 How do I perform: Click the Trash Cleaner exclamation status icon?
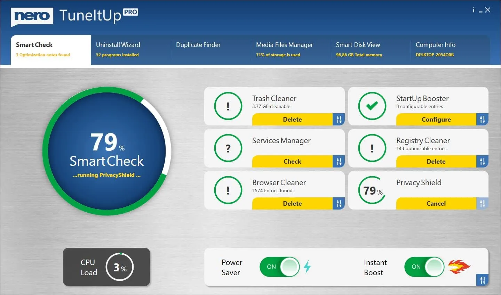coord(228,106)
